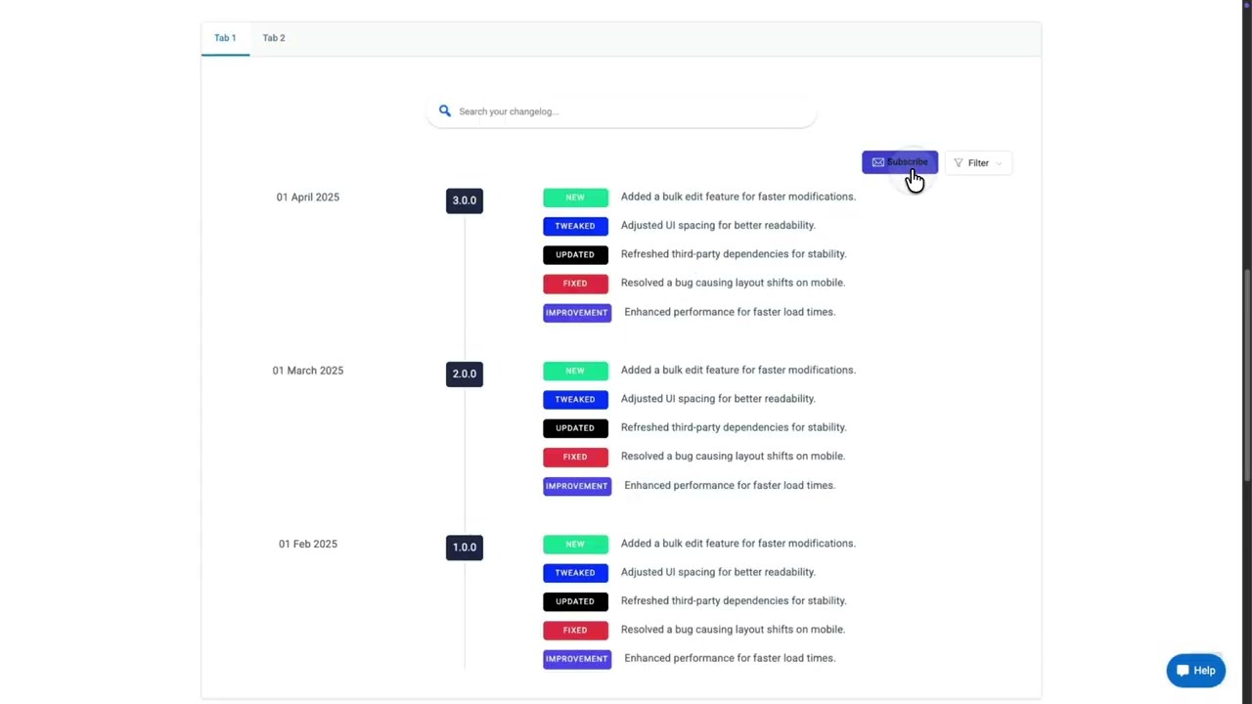This screenshot has width=1252, height=704.
Task: Click 'Resolved a bug' text in 3.0.0
Action: 733,283
